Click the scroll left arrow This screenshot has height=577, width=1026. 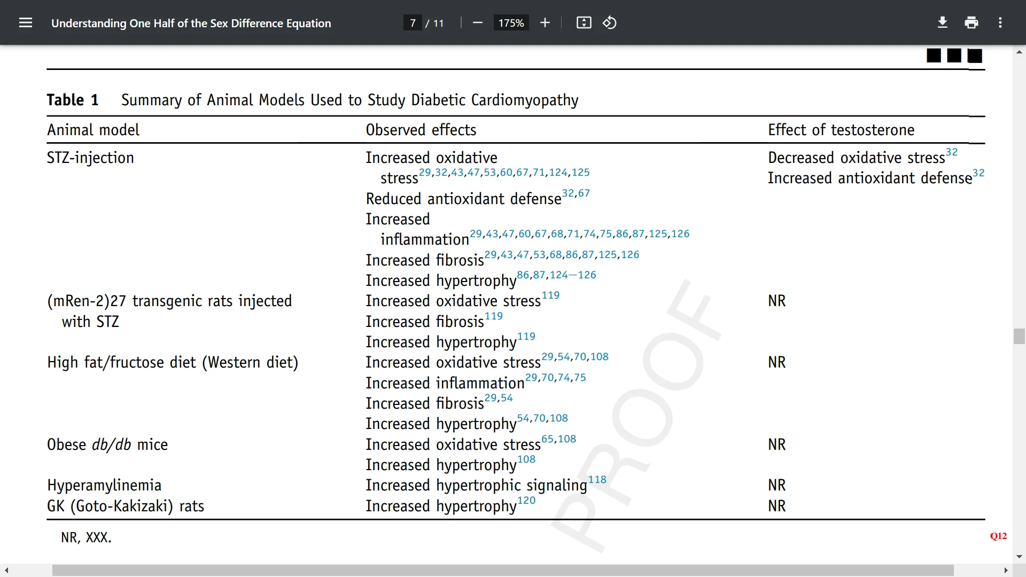click(6, 571)
